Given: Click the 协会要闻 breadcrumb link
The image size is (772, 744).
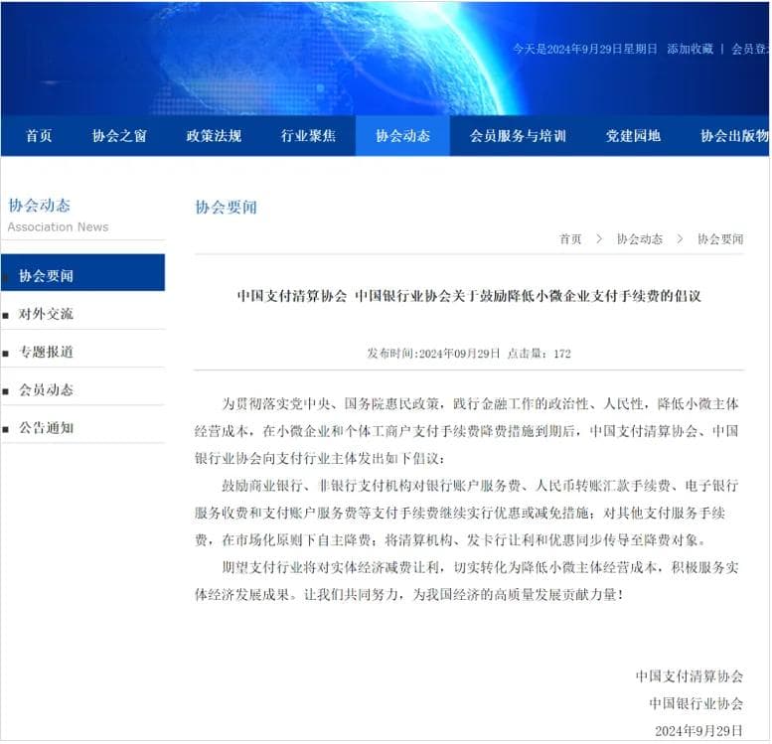Looking at the screenshot, I should (x=720, y=239).
